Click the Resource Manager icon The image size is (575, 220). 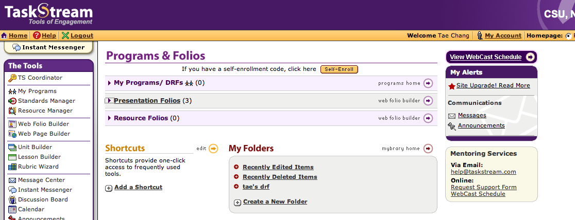pos(12,111)
